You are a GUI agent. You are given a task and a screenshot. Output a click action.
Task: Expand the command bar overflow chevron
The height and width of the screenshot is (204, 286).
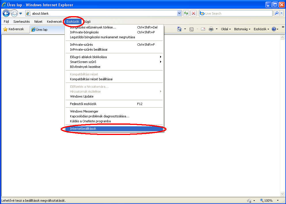click(x=283, y=27)
